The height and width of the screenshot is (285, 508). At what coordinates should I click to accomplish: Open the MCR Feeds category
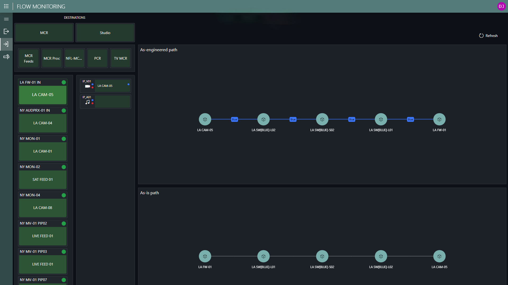29,58
